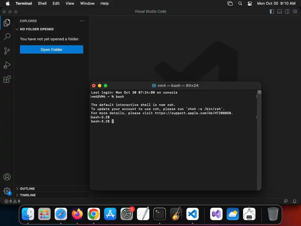Open Visual Studio Code from the Dock

[192, 214]
